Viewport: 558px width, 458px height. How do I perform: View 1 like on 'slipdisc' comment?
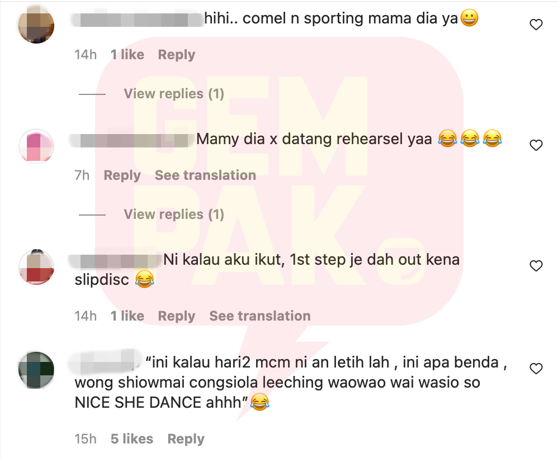(127, 316)
